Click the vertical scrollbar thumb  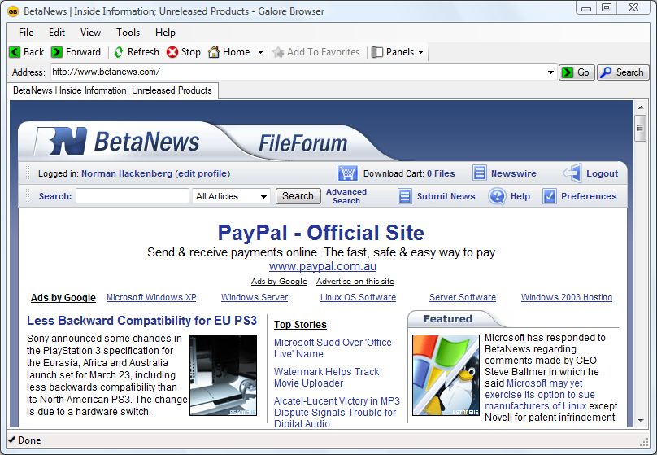pyautogui.click(x=640, y=128)
